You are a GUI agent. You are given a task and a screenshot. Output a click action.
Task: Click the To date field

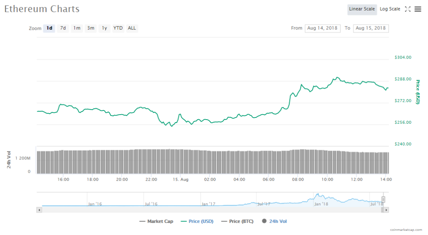pos(371,28)
